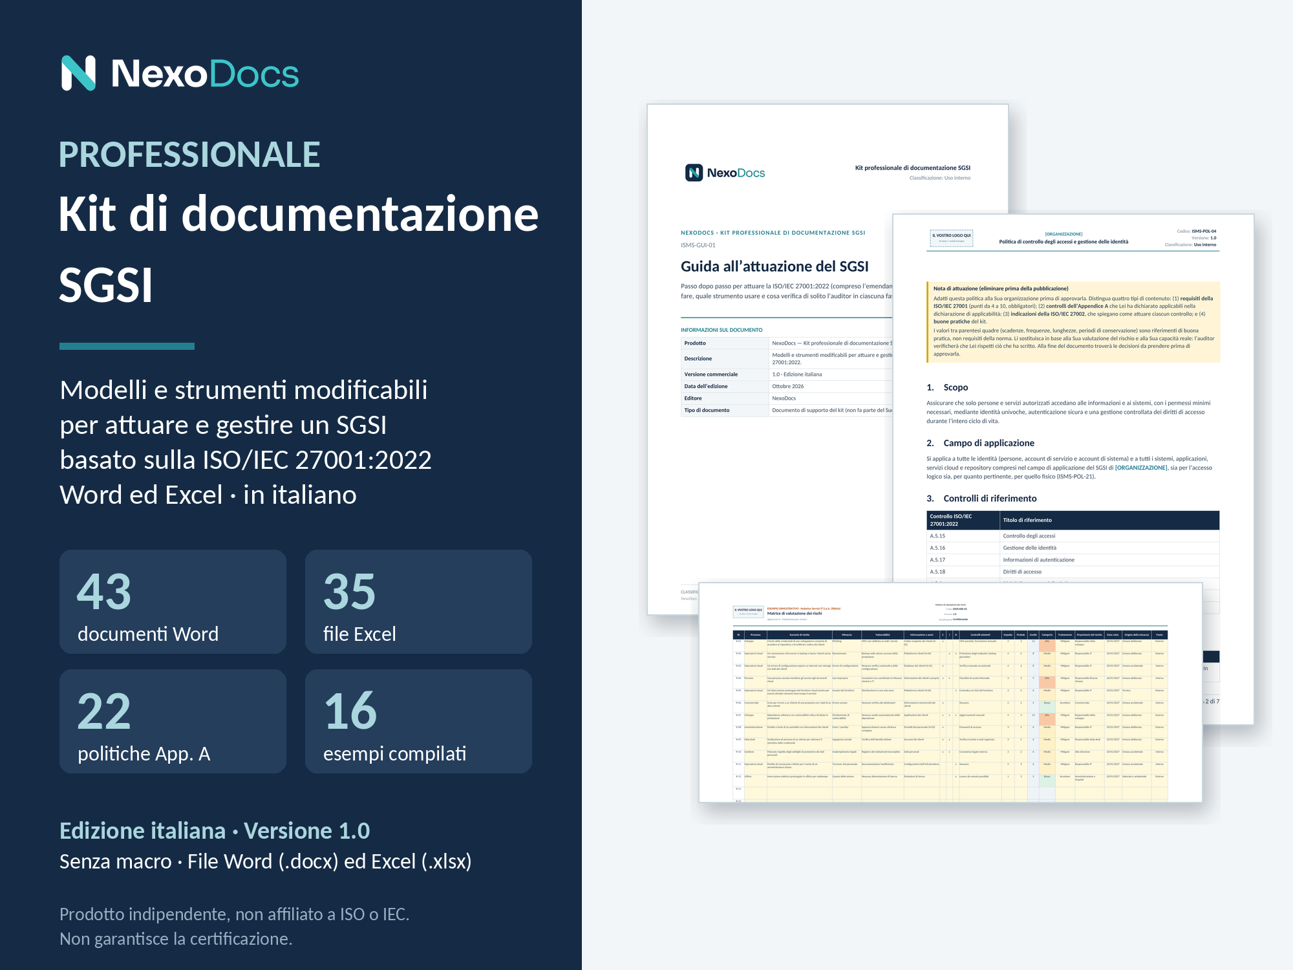Select the "A.5.17 Informazioni di autenticazione" row
Screen dimensions: 1293x970
[1073, 560]
